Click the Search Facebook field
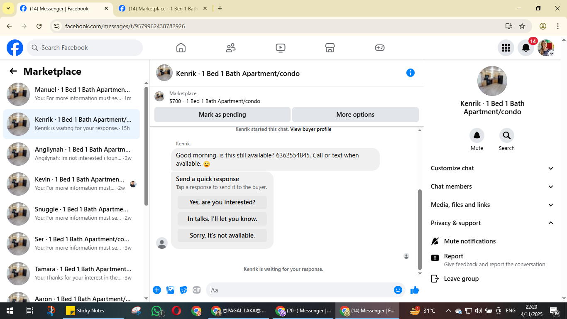This screenshot has width=567, height=319. coord(85,48)
